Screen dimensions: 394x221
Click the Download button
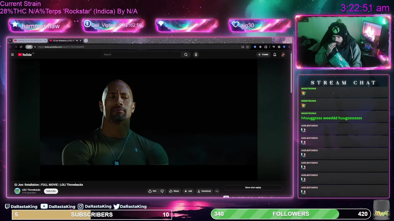pyautogui.click(x=204, y=191)
